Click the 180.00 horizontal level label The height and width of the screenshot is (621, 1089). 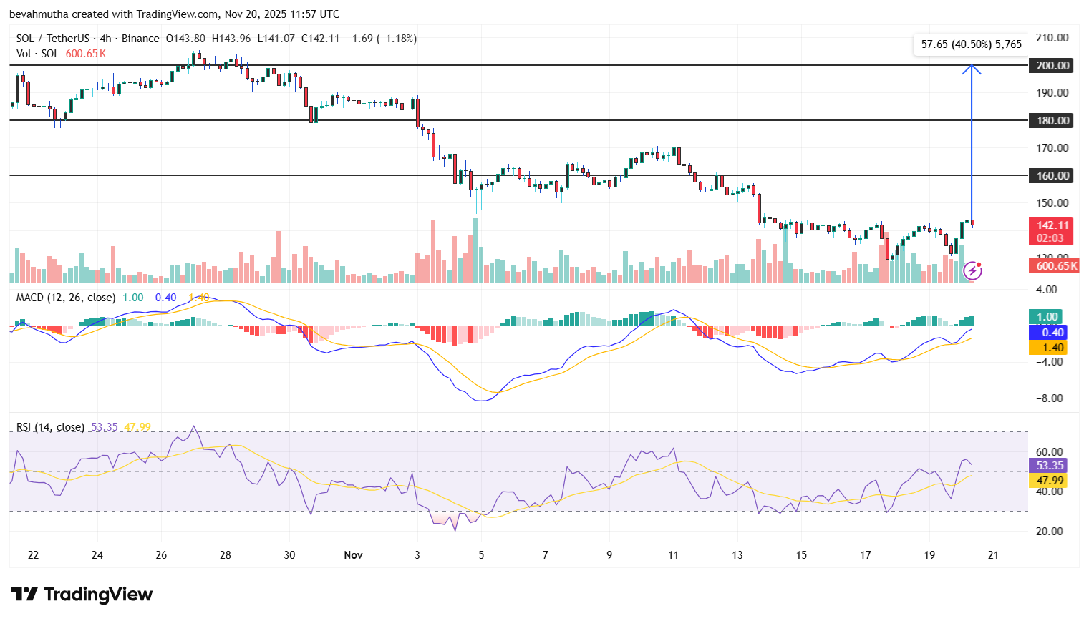point(1051,120)
